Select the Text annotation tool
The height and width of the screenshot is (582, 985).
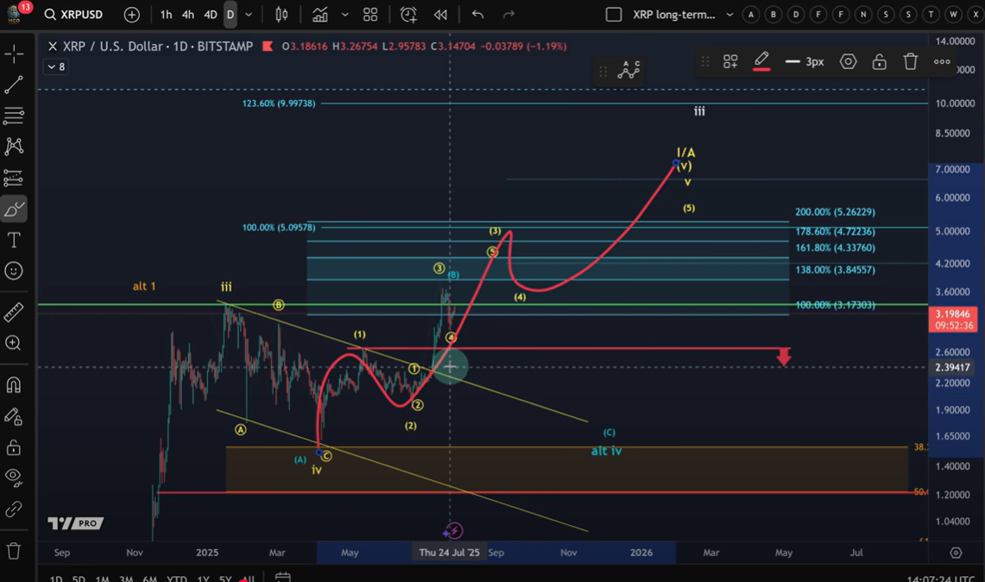pyautogui.click(x=14, y=240)
